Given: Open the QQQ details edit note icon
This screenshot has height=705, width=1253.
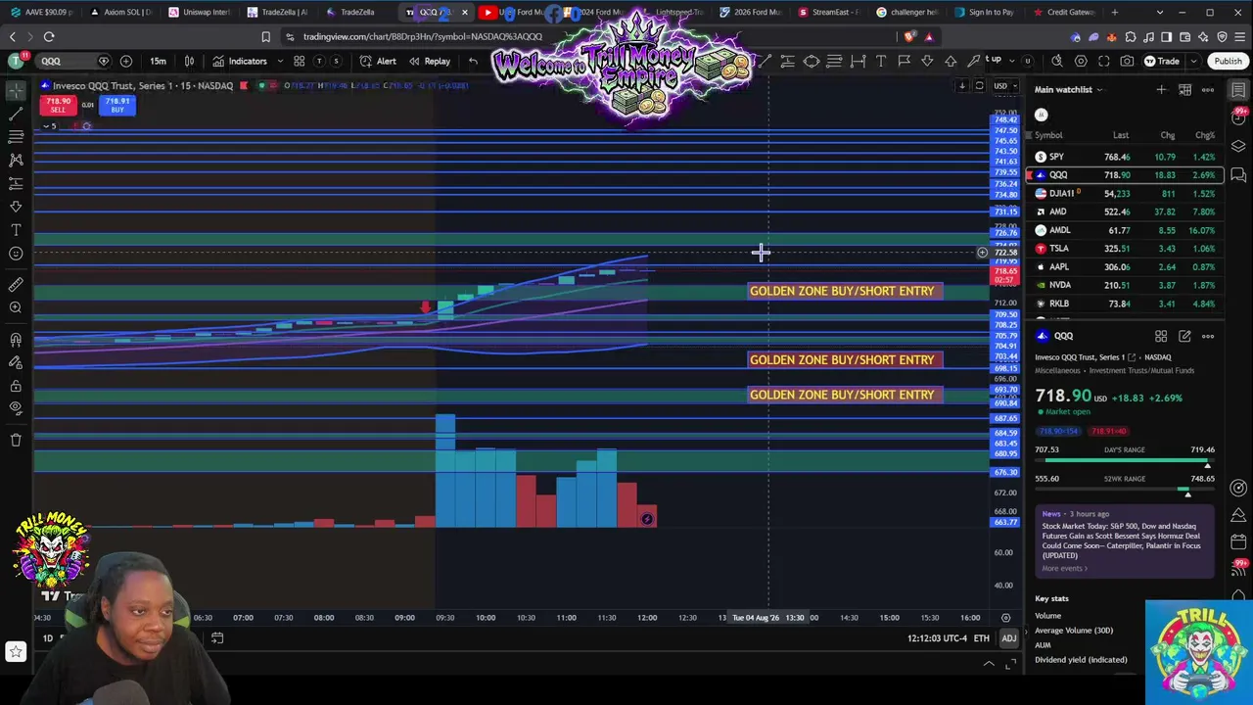Looking at the screenshot, I should (1184, 336).
